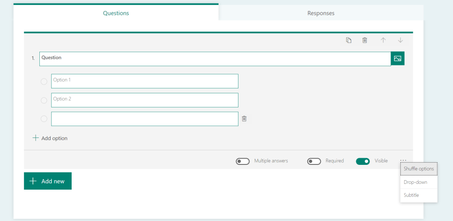Click inside the Question title field
This screenshot has width=453, height=221.
pyautogui.click(x=215, y=59)
